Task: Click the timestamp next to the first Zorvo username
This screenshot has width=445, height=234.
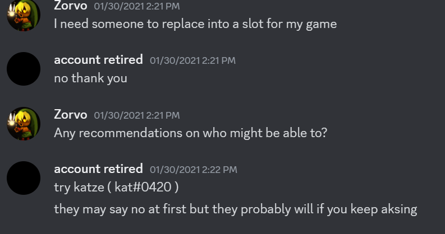Action: point(137,6)
